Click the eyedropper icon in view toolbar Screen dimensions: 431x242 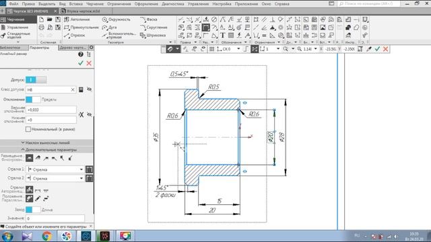coord(369,49)
